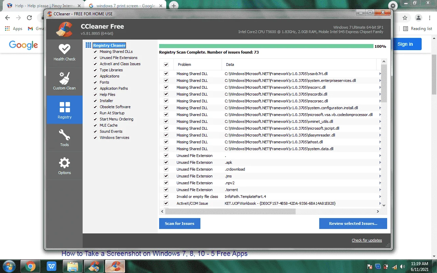The height and width of the screenshot is (273, 437).
Task: Click the CCleaner logo in header
Action: [x=65, y=29]
